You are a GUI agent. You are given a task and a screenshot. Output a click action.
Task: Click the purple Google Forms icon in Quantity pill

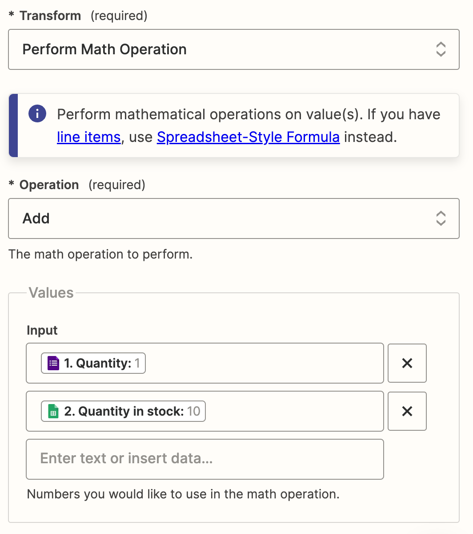pyautogui.click(x=53, y=363)
